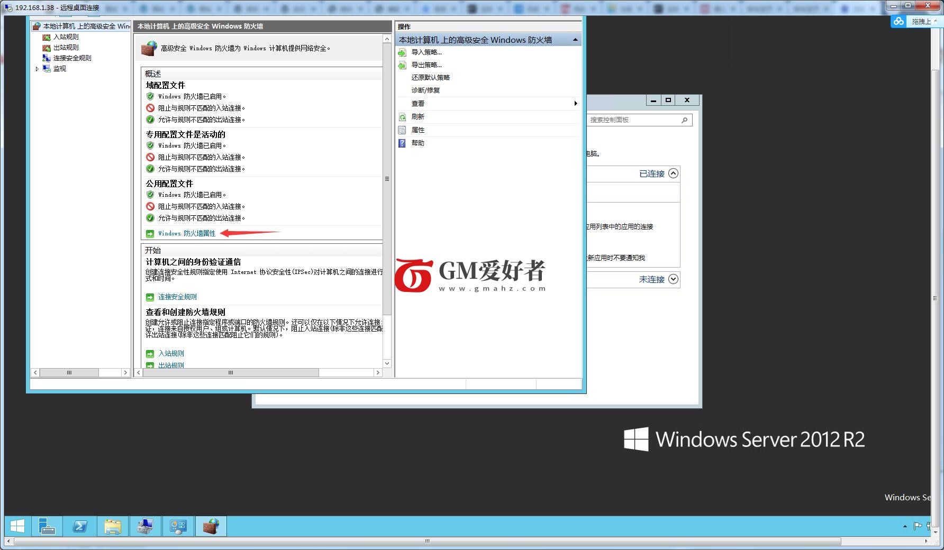Click 还原默认策略 action

431,78
